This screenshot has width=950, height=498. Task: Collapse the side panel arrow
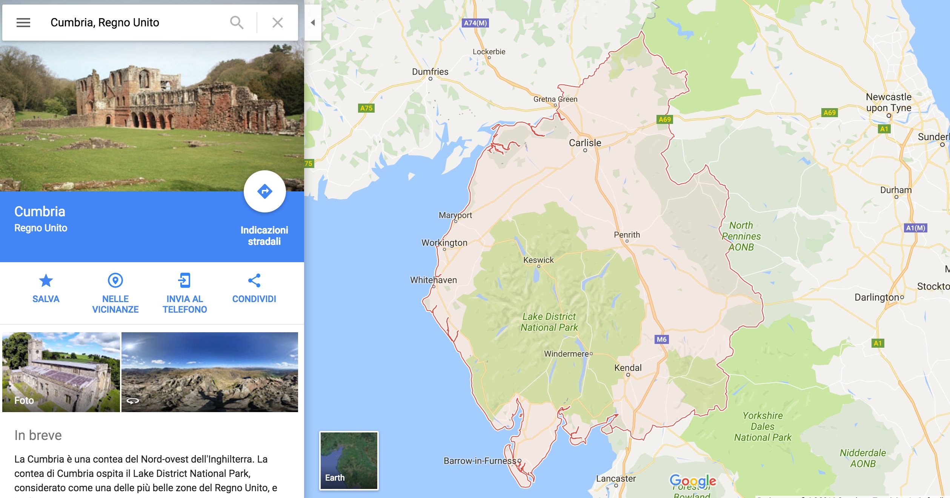pyautogui.click(x=313, y=23)
